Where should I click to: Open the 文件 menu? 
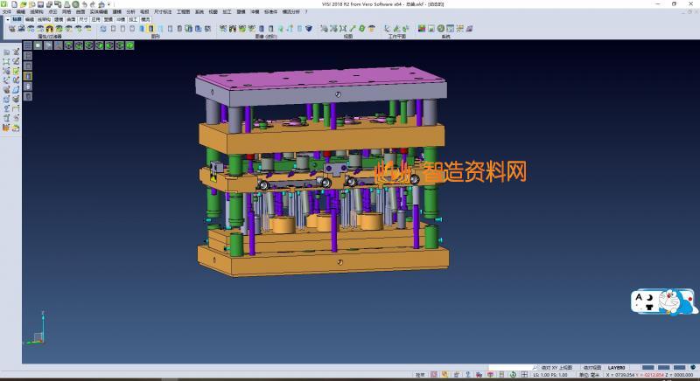[7, 11]
